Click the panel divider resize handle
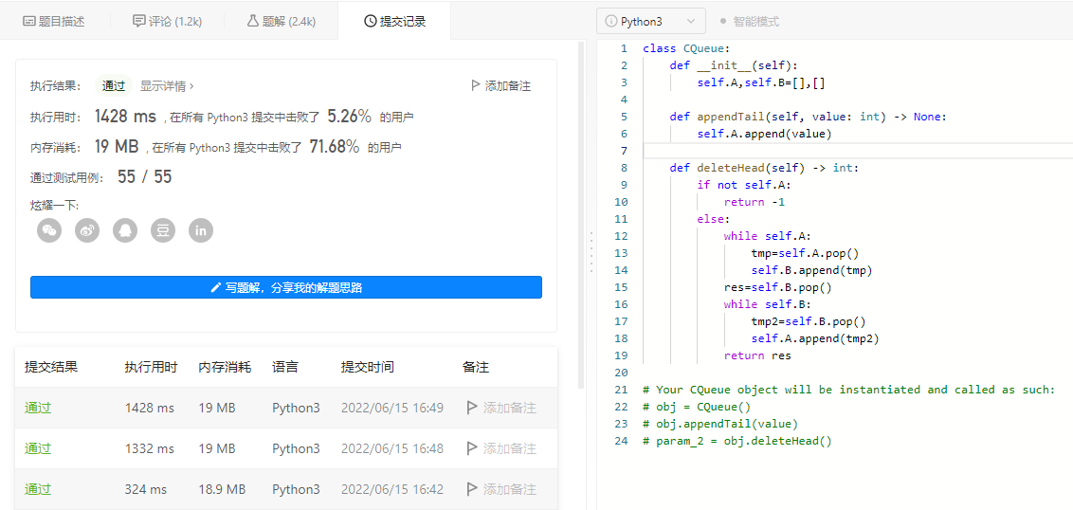1073x510 pixels. pos(591,252)
